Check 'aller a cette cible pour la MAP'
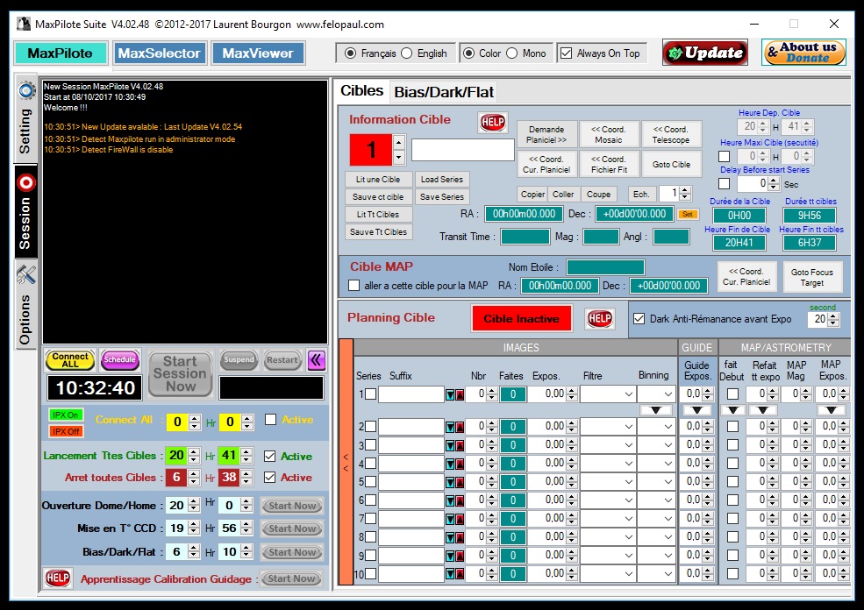Image resolution: width=864 pixels, height=610 pixels. [x=354, y=286]
